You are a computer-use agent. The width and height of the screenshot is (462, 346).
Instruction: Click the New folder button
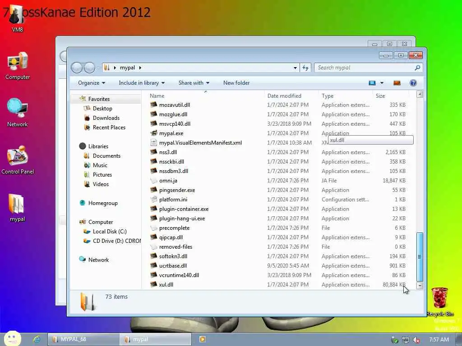pyautogui.click(x=236, y=83)
